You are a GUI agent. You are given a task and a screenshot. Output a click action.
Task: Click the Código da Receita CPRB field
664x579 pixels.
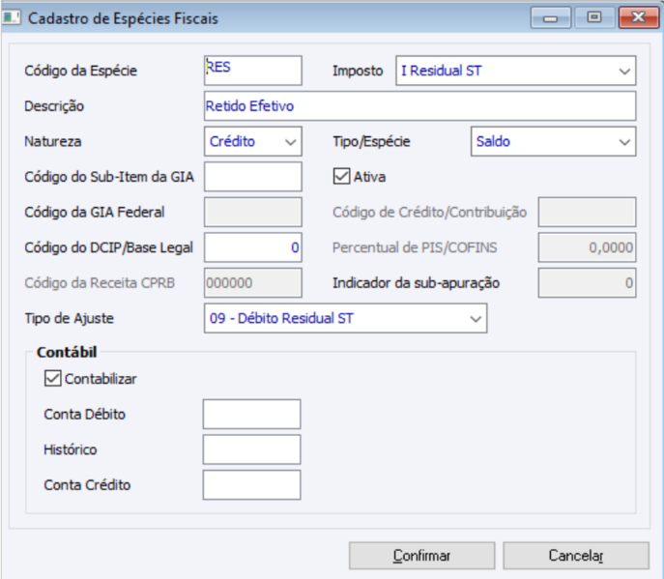pyautogui.click(x=253, y=282)
